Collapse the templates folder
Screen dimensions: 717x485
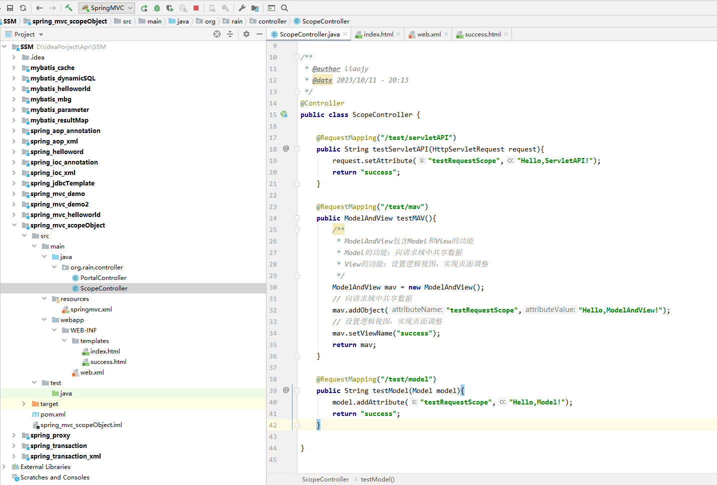coord(64,340)
